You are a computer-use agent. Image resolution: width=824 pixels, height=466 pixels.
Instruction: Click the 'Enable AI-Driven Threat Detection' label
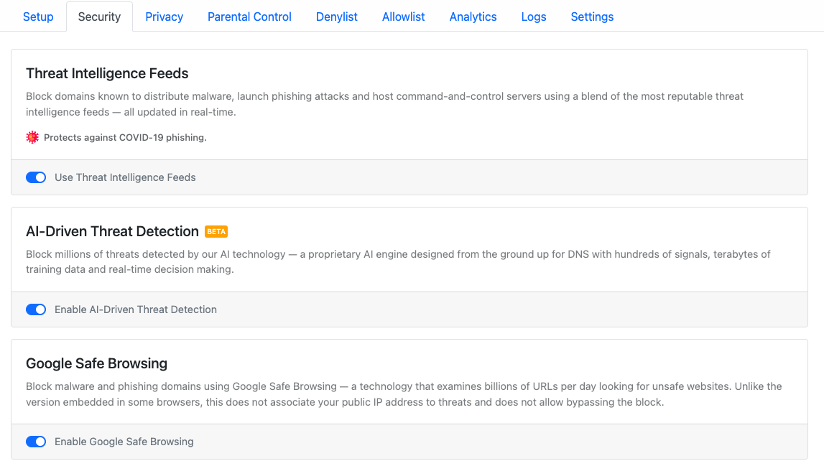tap(136, 309)
